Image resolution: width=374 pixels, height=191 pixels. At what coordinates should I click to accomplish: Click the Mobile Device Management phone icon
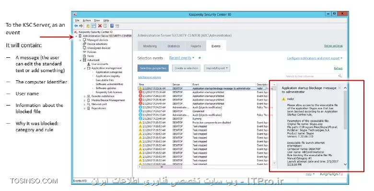(x=89, y=100)
